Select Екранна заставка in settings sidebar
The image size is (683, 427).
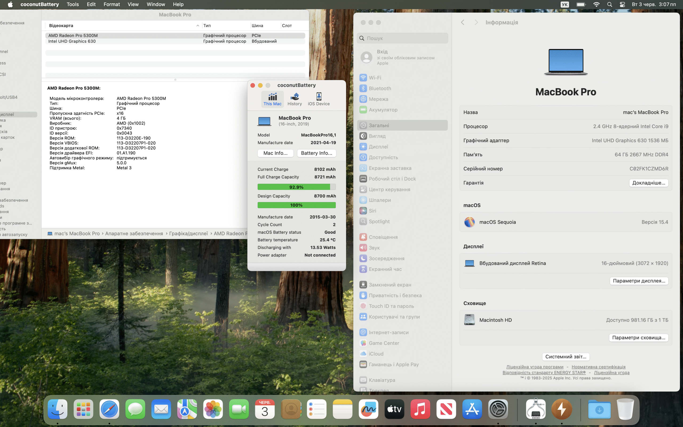pyautogui.click(x=402, y=168)
